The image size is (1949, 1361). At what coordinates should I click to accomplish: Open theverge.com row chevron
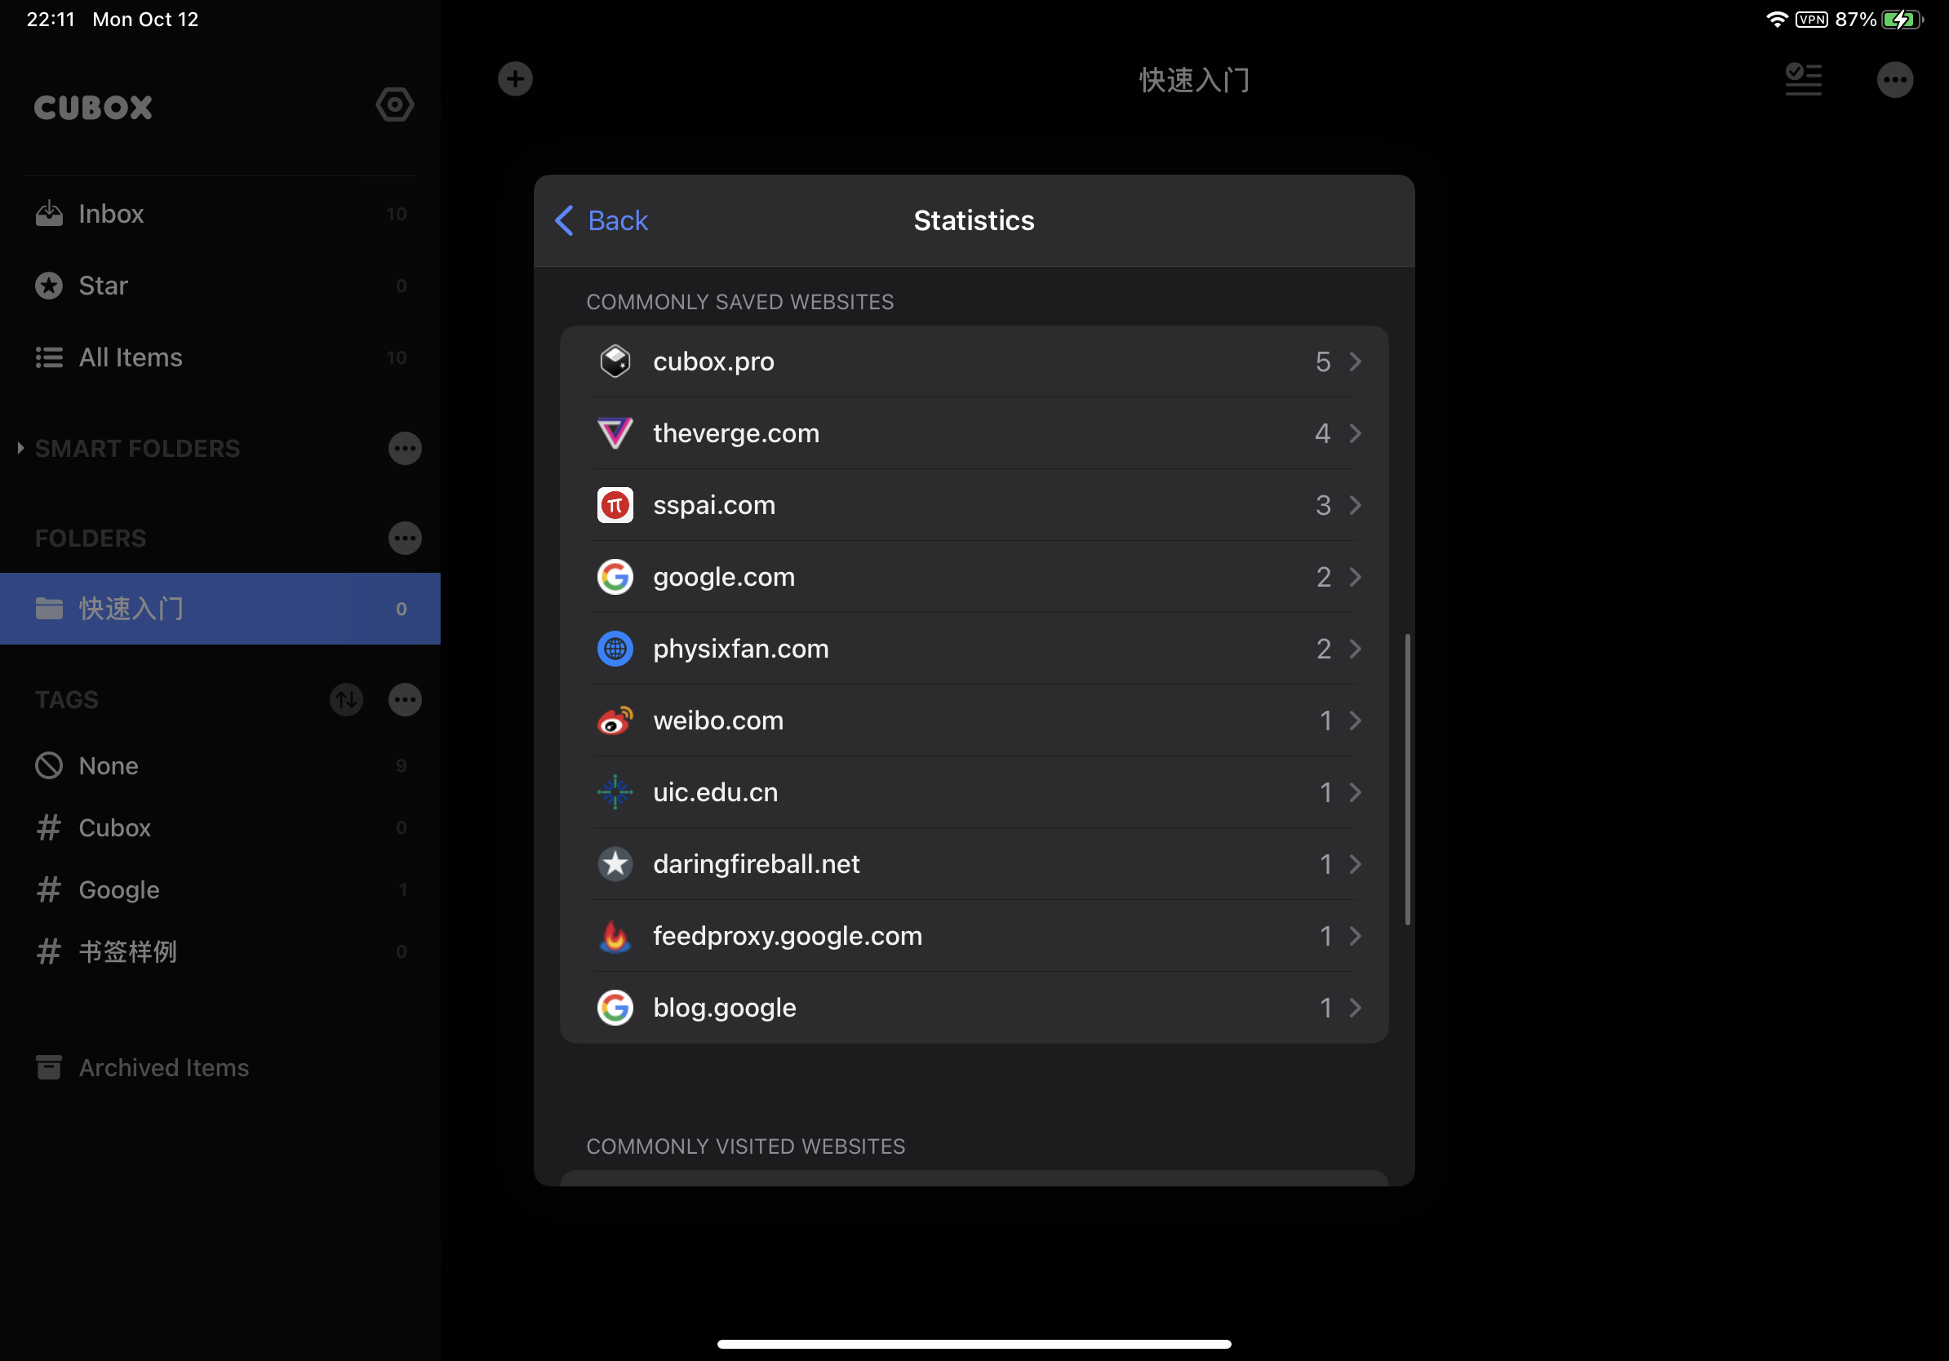[x=1356, y=432]
